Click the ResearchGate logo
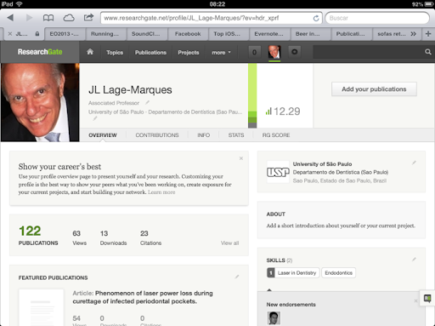Image resolution: width=435 pixels, height=326 pixels. point(40,52)
